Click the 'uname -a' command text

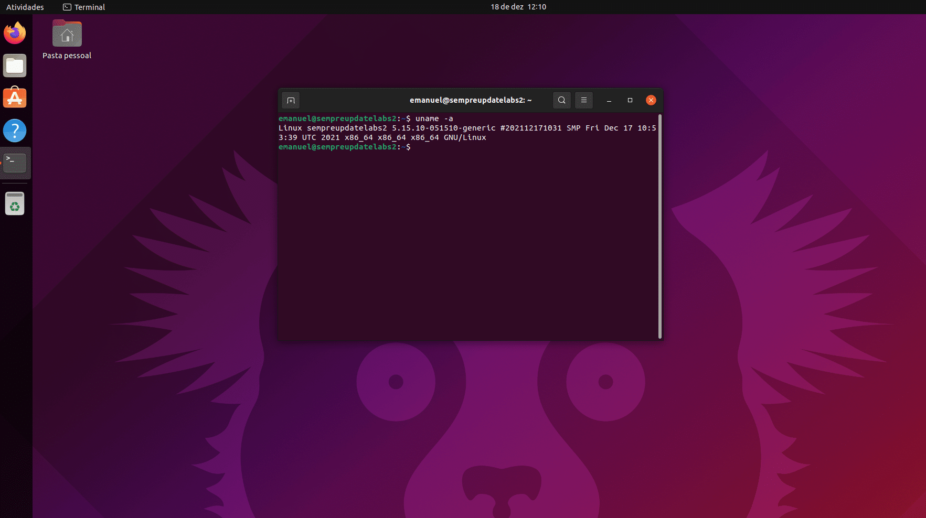434,118
